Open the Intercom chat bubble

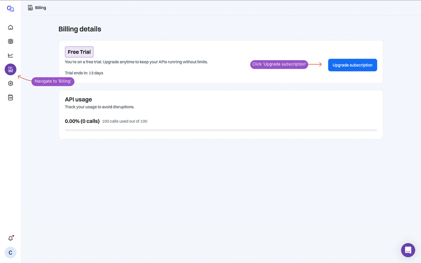pos(408,250)
